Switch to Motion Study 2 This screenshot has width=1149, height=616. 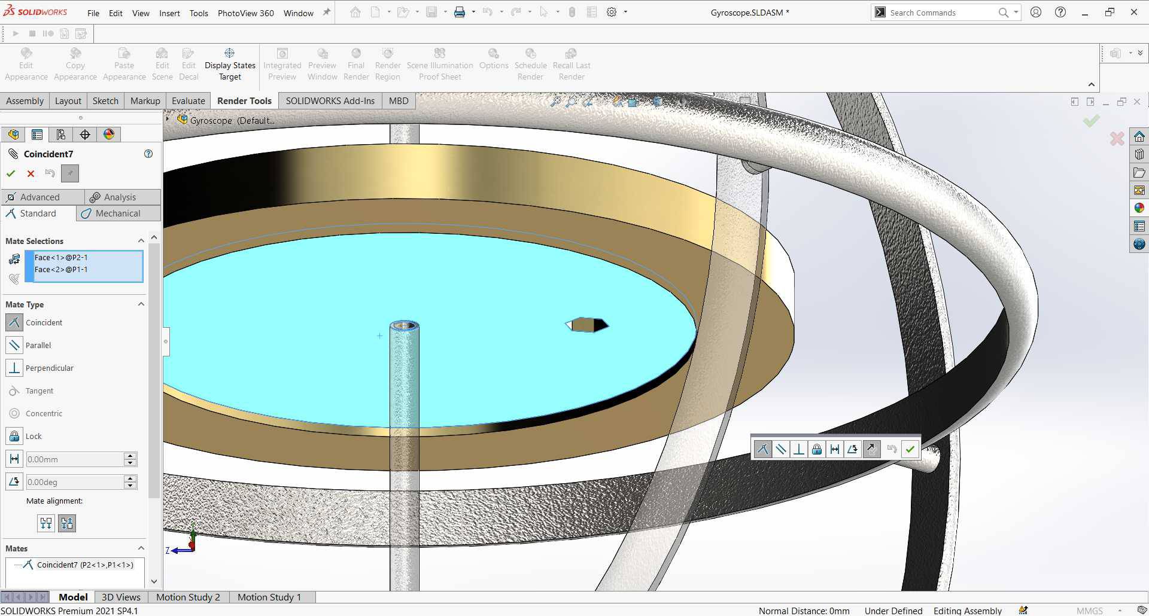click(x=188, y=597)
